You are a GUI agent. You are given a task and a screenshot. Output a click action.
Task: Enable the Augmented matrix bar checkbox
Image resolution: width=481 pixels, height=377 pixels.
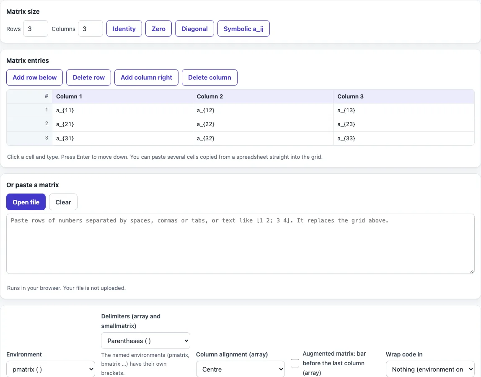coord(295,363)
